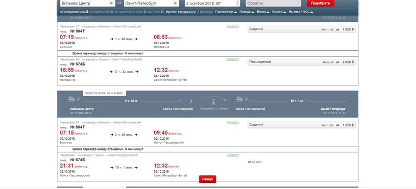Viewport: 416px width, 189px height.
Task: Click the Обратно return date field
Action: point(273,3)
